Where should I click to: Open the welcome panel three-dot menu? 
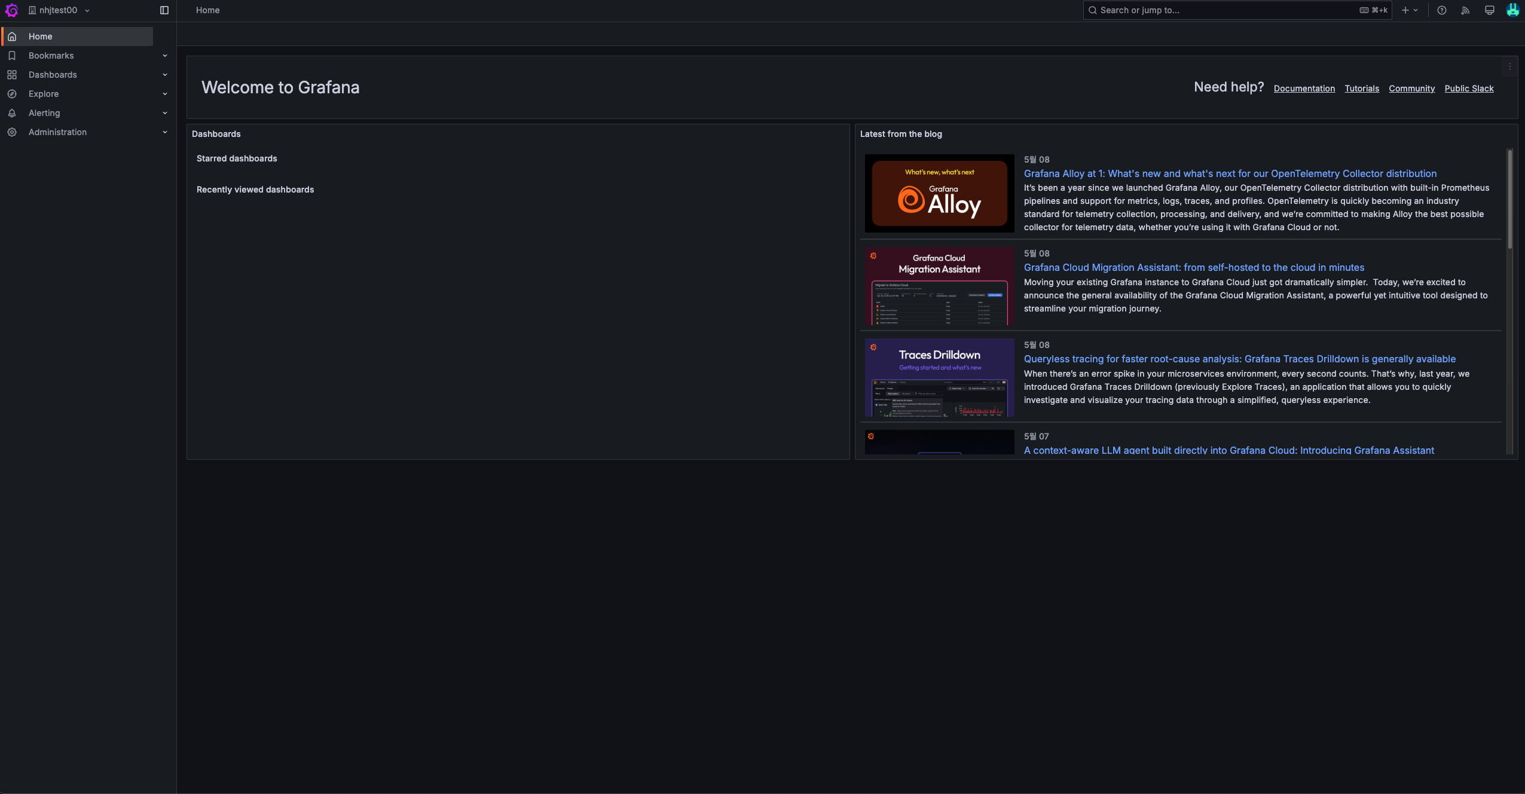coord(1509,67)
